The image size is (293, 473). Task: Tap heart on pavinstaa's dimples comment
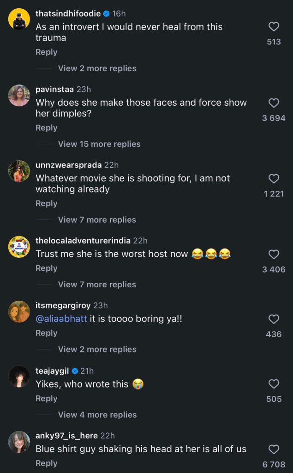(x=274, y=103)
